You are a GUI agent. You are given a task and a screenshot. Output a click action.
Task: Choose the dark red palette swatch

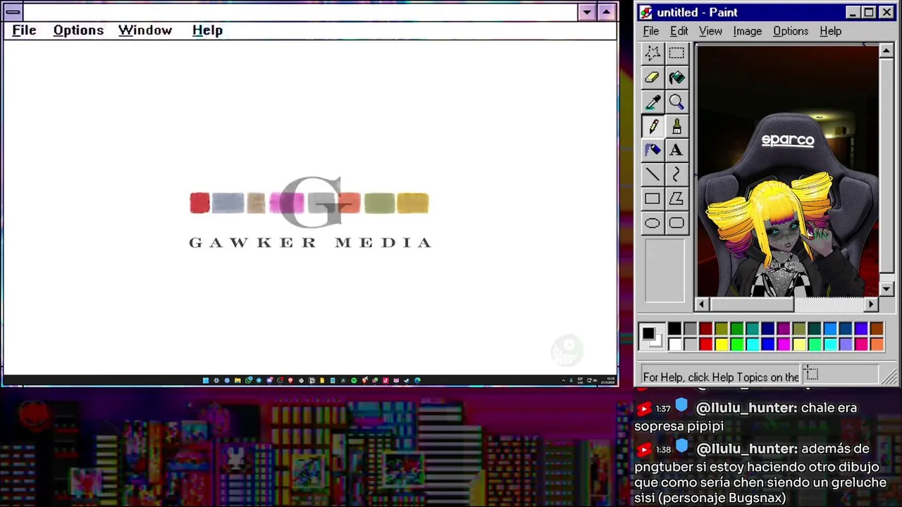click(706, 328)
